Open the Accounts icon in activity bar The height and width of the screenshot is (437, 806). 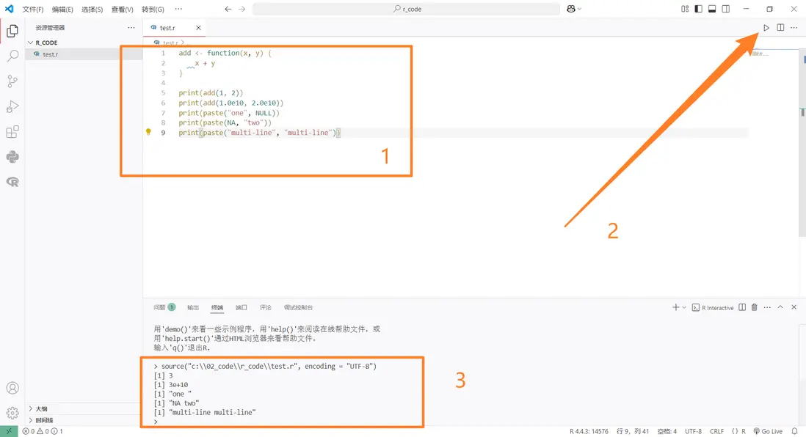[12, 388]
